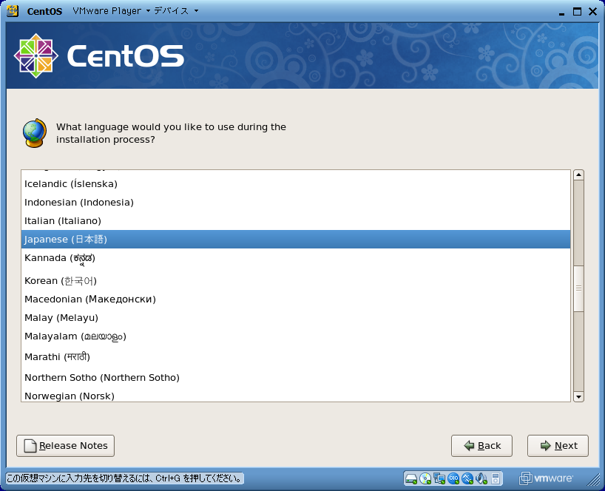
Task: Click the CentOS logo in the banner
Action: pyautogui.click(x=99, y=55)
